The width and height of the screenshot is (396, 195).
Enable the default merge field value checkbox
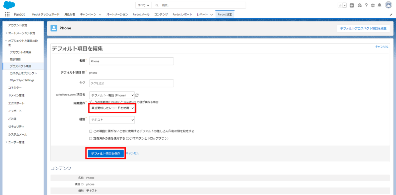91,131
